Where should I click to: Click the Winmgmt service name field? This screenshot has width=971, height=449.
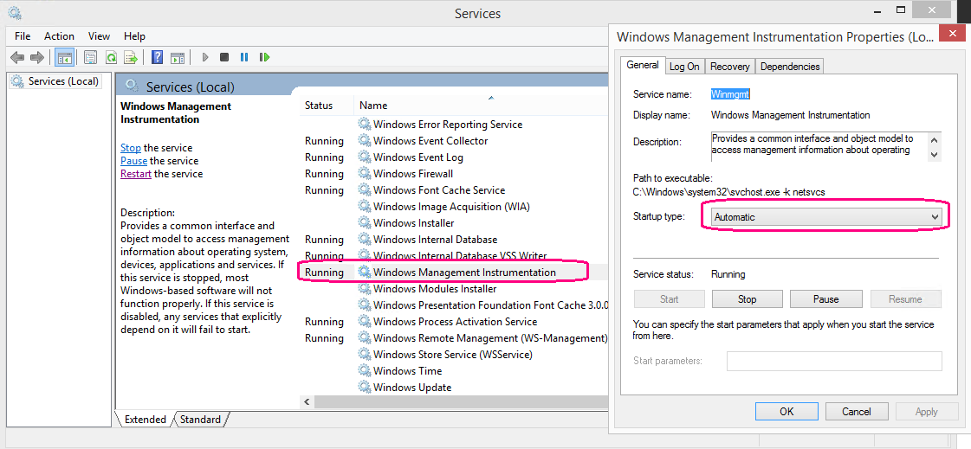click(x=731, y=94)
